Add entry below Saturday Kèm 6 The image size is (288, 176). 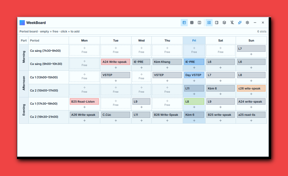221,94
